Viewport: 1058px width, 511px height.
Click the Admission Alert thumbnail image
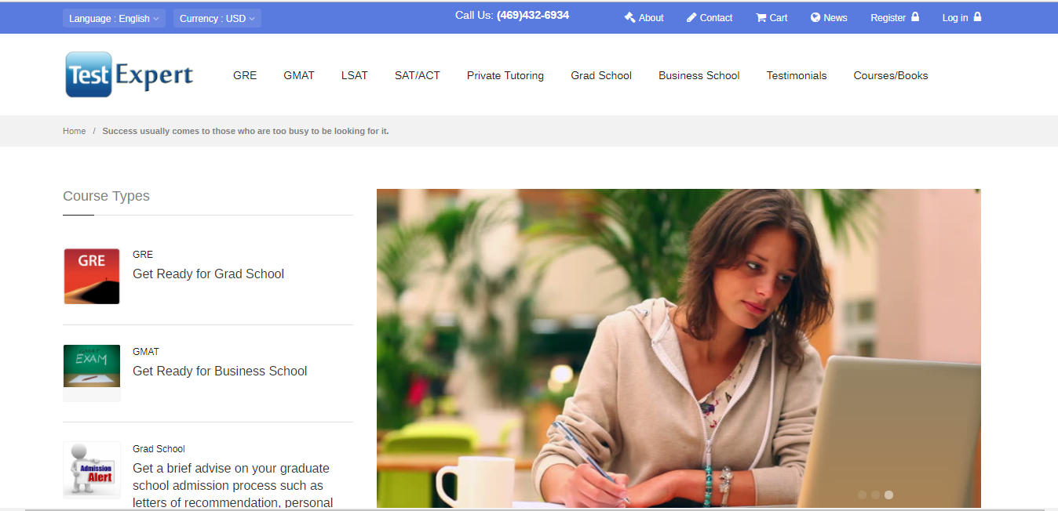(x=92, y=469)
